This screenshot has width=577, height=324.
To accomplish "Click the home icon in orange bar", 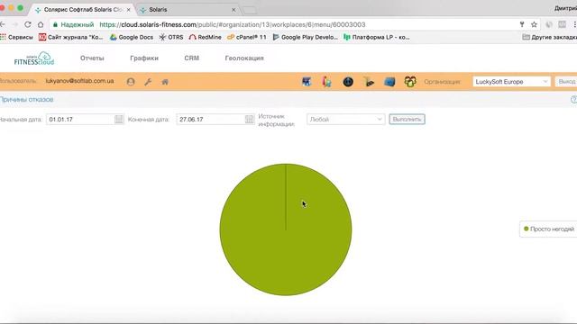I will (165, 82).
